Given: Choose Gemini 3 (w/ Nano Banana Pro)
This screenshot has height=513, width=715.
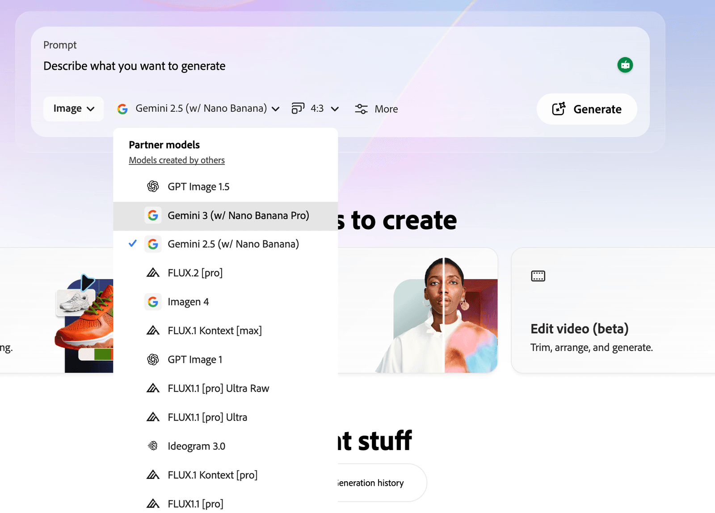Looking at the screenshot, I should [x=225, y=216].
